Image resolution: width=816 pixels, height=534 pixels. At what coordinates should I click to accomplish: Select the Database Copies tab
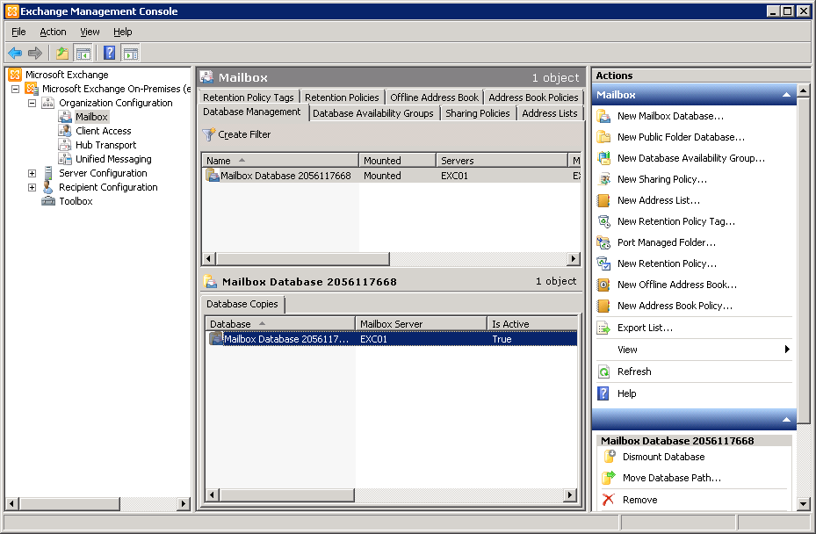242,304
